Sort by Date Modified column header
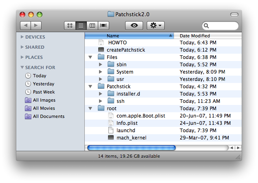Screen dimensions: 258x183 point(208,36)
